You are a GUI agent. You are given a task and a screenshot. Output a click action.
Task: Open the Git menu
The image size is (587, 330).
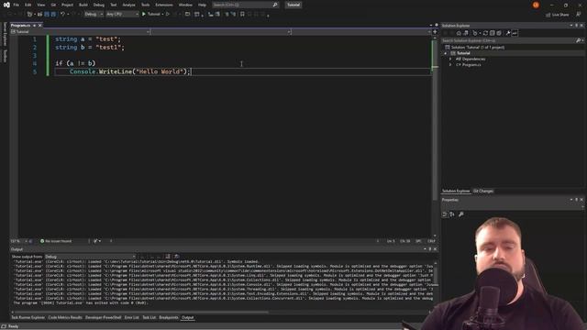click(x=53, y=5)
